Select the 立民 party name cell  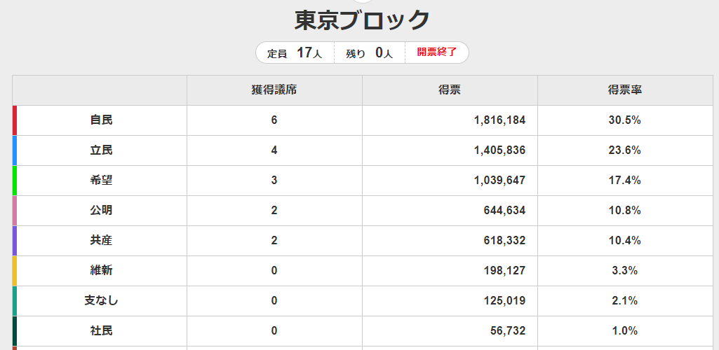[x=101, y=150]
